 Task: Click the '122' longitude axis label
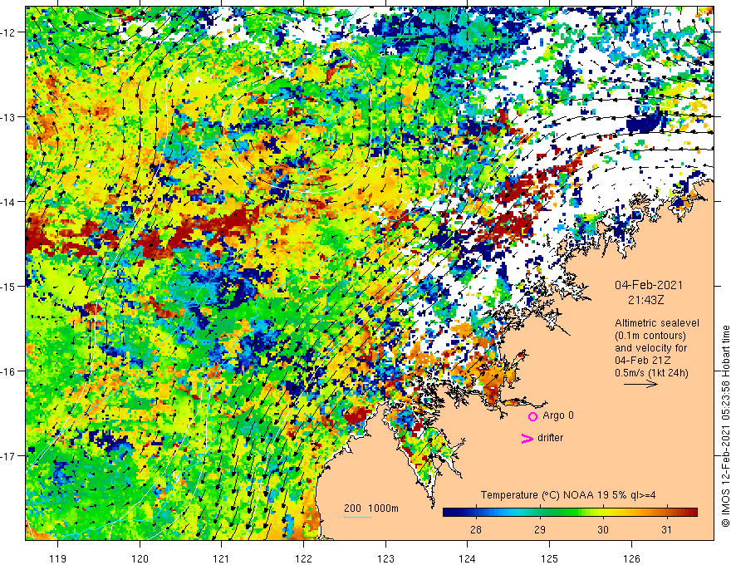coord(303,558)
